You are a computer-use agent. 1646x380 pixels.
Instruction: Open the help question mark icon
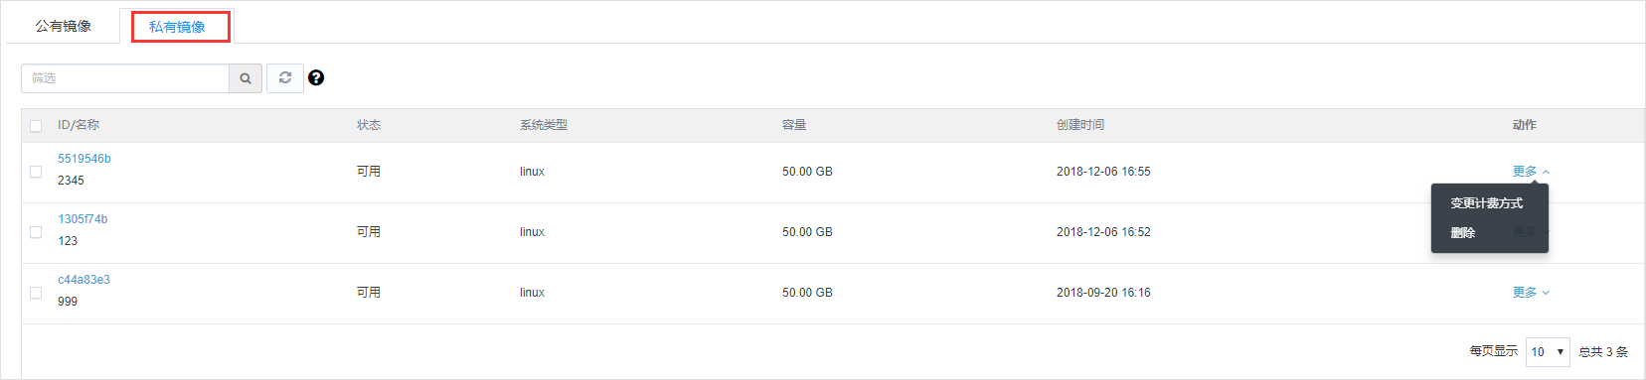(x=316, y=77)
